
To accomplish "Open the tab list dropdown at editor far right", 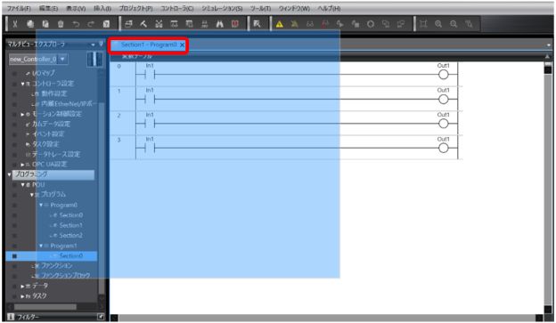I will 549,45.
